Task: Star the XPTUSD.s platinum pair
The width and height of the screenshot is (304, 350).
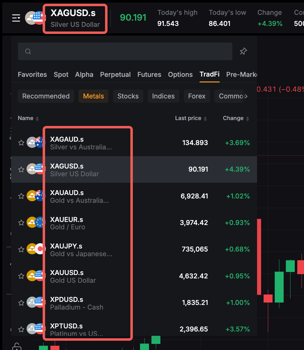Action: pyautogui.click(x=21, y=329)
